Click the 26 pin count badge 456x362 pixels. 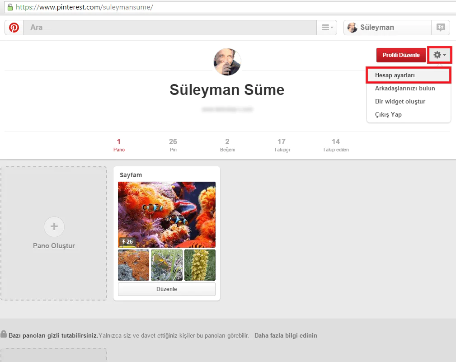pyautogui.click(x=127, y=242)
